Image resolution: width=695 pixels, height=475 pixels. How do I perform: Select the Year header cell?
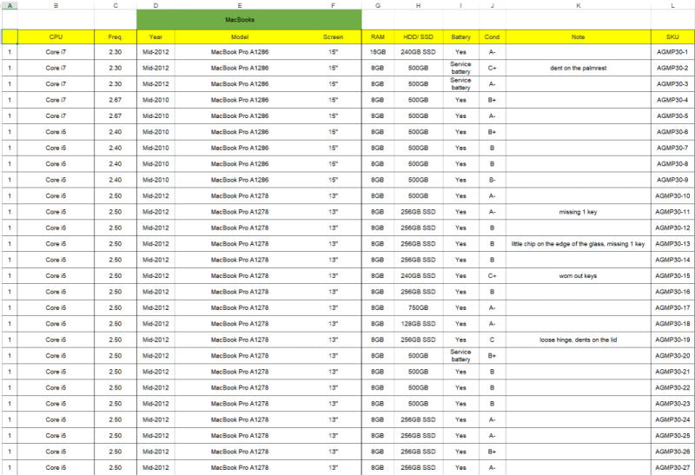pos(156,36)
